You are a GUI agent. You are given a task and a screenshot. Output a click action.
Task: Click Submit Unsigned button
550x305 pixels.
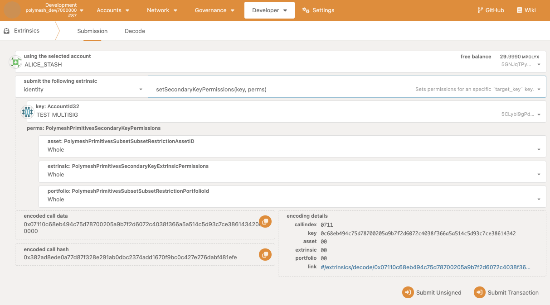coord(432,292)
